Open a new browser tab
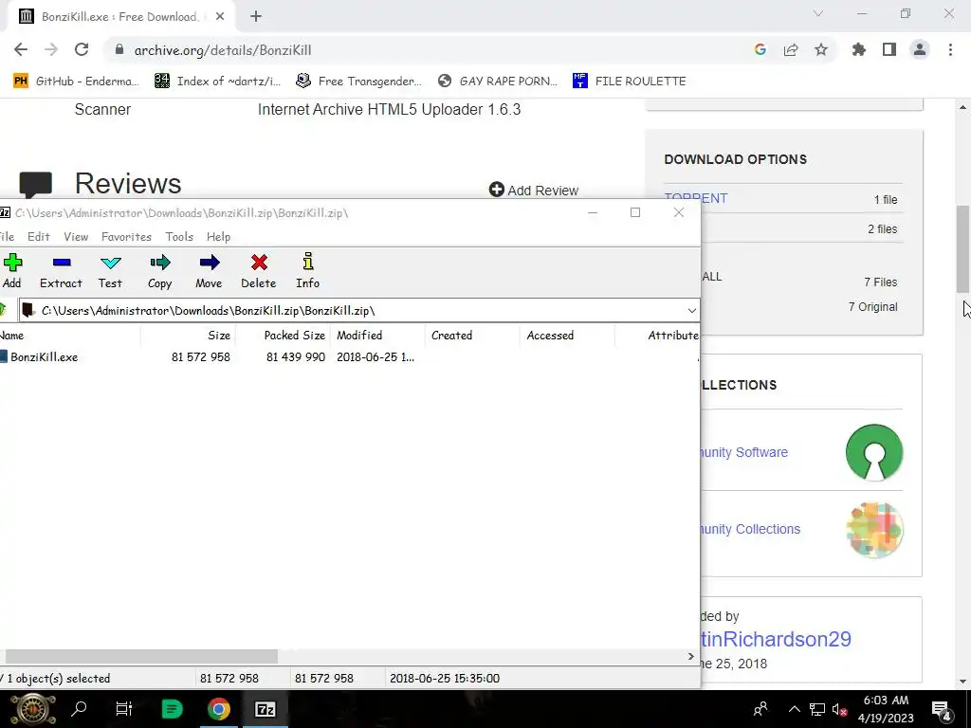The width and height of the screenshot is (971, 728). 256,17
